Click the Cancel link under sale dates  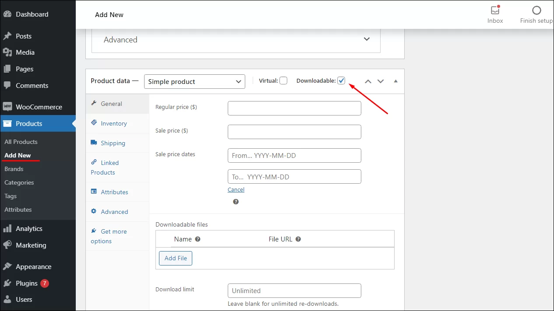tap(236, 189)
